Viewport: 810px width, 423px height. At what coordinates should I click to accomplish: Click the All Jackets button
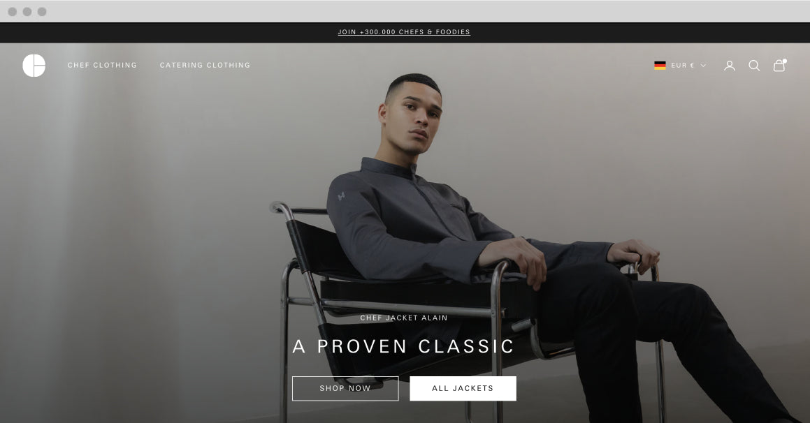[x=463, y=388]
